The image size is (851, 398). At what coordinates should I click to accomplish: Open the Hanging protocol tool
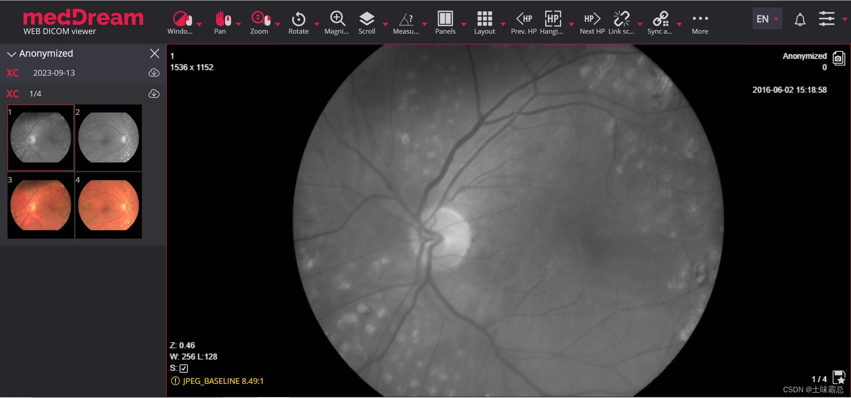pos(552,23)
